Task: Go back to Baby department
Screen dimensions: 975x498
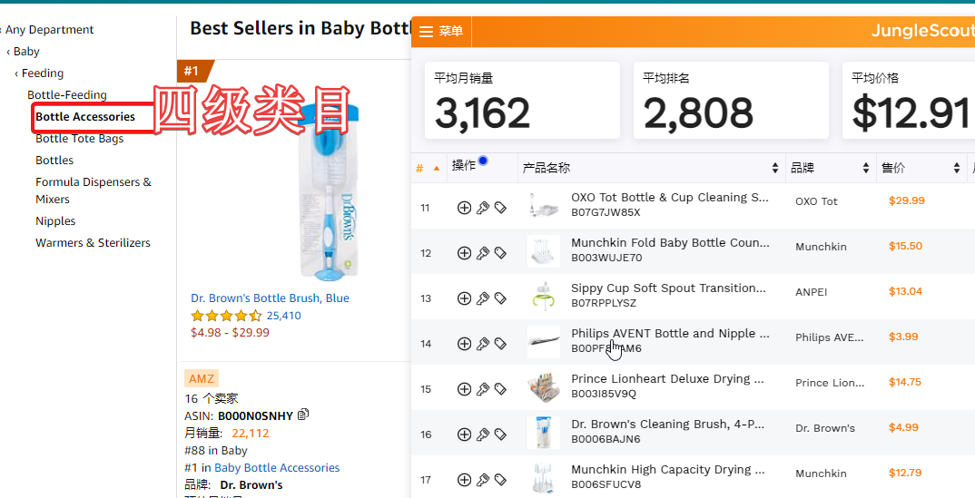Action: tap(26, 52)
